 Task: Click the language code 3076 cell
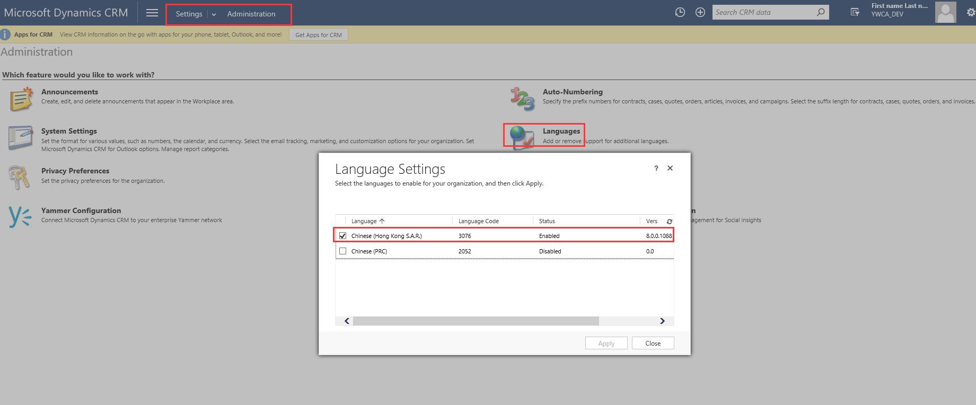[465, 236]
